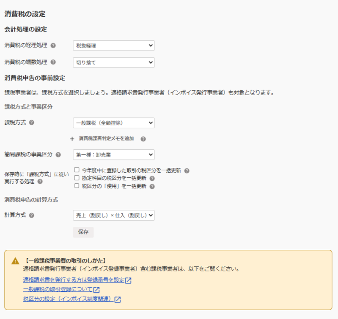Screen dimensions: 338x319
Task: Click help icon beside 消費税課否判定メモを追加
Action: 143,139
